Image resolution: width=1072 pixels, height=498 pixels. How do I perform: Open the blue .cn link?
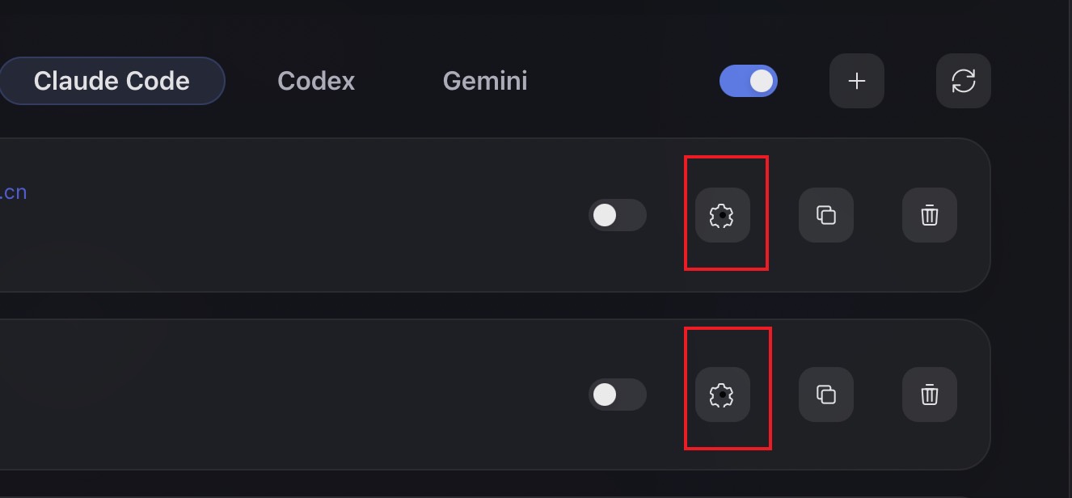[x=13, y=192]
